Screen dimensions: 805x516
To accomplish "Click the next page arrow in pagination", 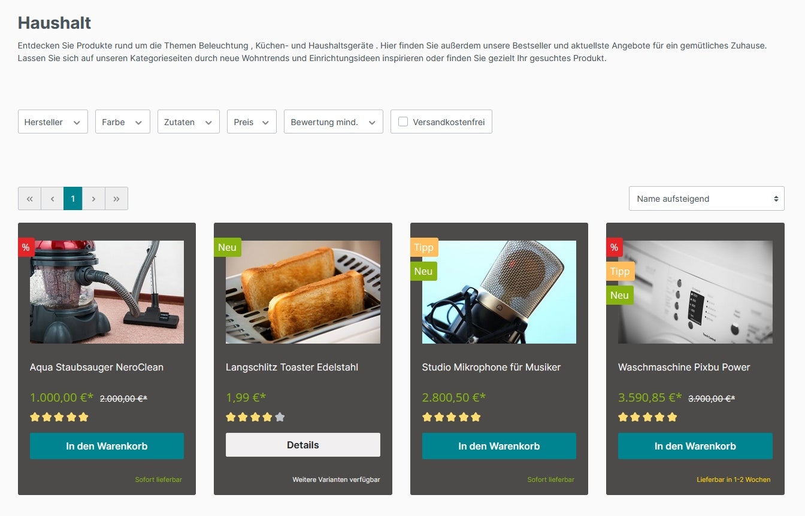I will point(93,199).
